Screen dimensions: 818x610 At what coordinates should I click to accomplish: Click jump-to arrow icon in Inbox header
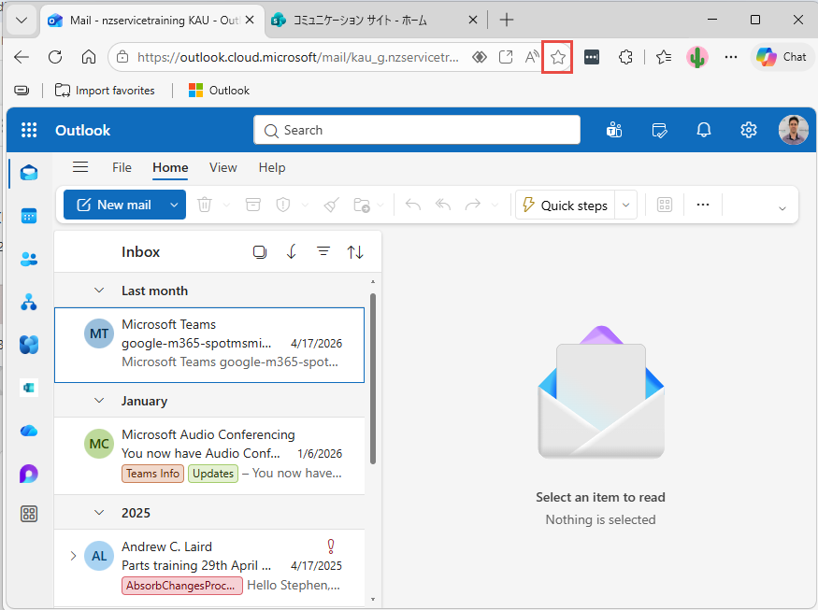[x=292, y=252]
